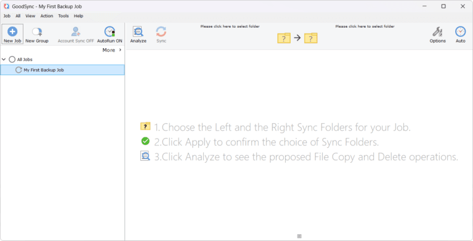The width and height of the screenshot is (473, 241).
Task: Create a New Job
Action: pyautogui.click(x=12, y=35)
